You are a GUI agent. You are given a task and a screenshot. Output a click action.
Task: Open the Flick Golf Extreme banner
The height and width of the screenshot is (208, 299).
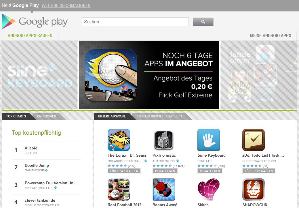[x=149, y=75]
